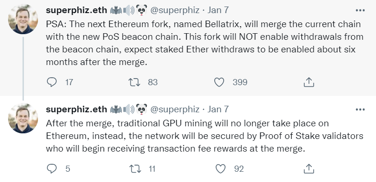Reply to the GPU mining tweet
376x182 pixels.
(x=52, y=169)
